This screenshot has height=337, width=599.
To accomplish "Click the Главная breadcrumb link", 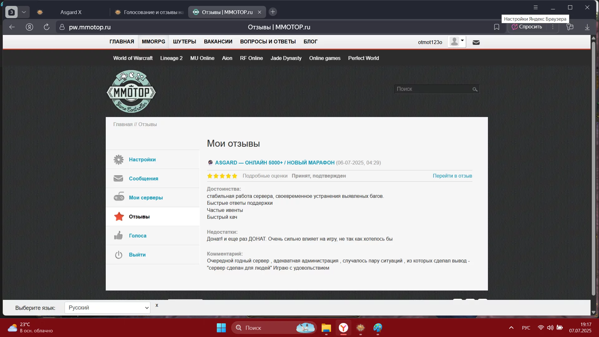I will [x=123, y=125].
